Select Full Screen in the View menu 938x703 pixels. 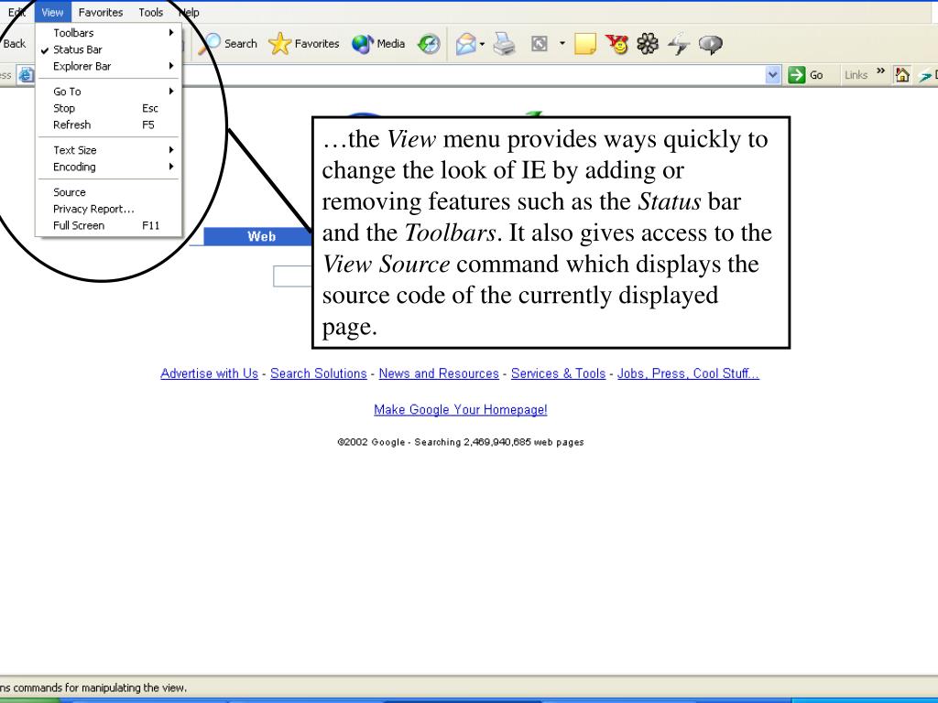click(108, 225)
